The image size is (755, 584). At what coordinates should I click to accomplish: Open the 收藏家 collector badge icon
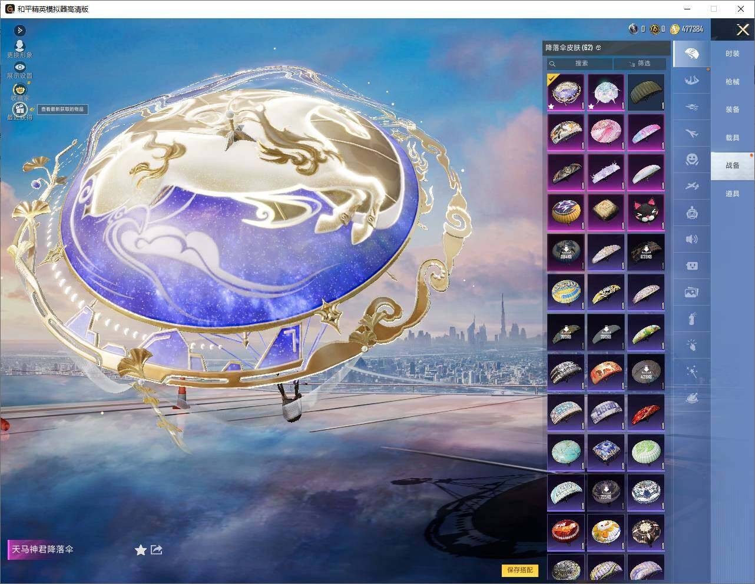(x=19, y=89)
